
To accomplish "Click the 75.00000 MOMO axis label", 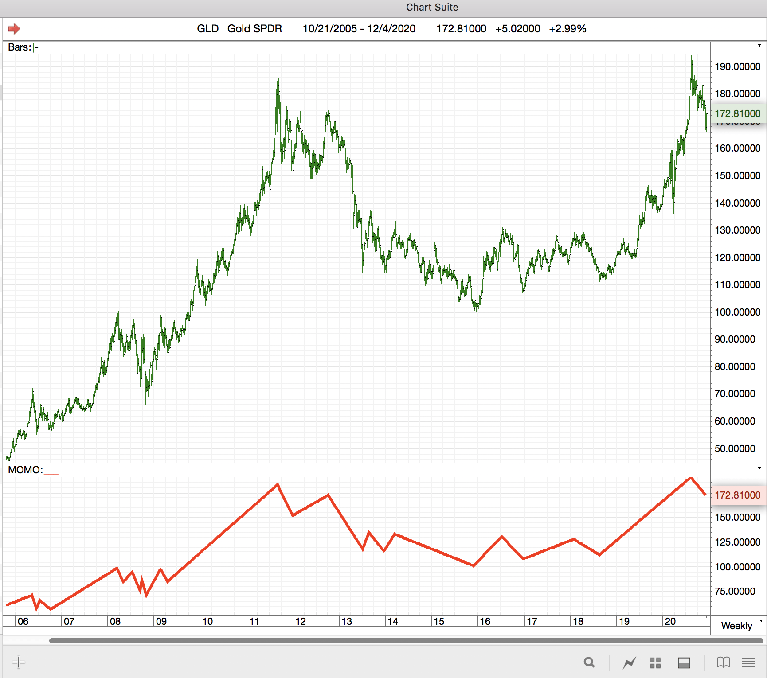I will (x=735, y=591).
